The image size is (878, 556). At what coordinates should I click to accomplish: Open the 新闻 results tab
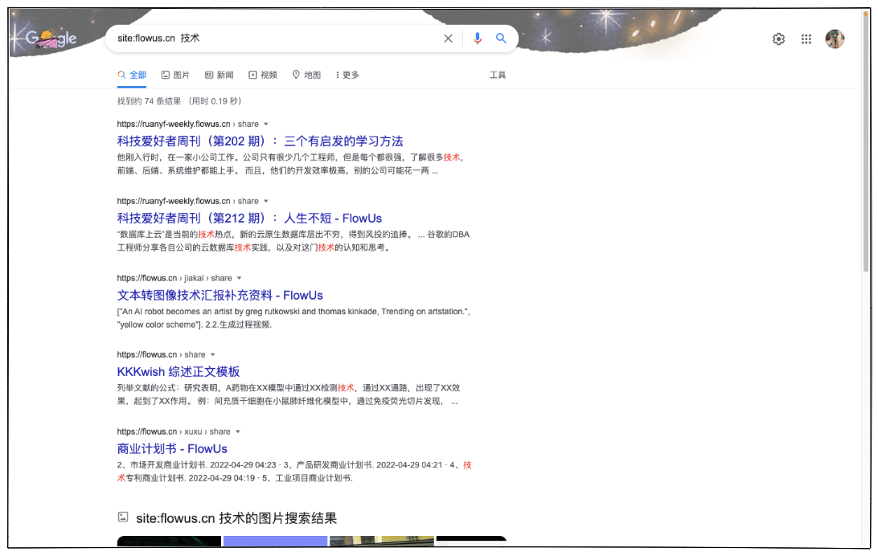pyautogui.click(x=219, y=75)
